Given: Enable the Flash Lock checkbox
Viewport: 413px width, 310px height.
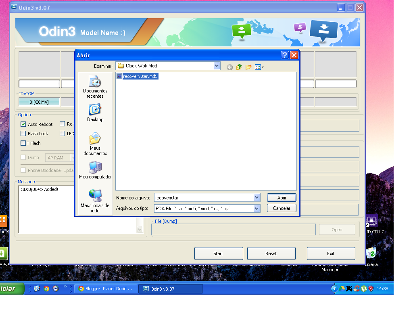Looking at the screenshot, I should (x=23, y=133).
